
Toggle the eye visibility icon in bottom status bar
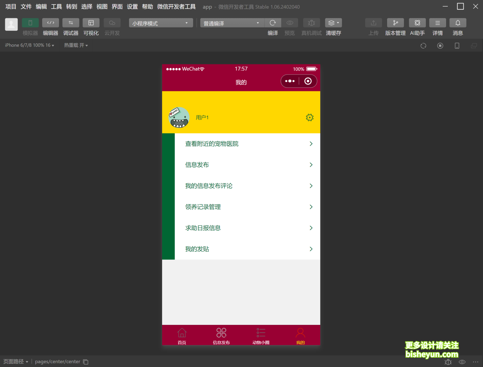click(462, 362)
